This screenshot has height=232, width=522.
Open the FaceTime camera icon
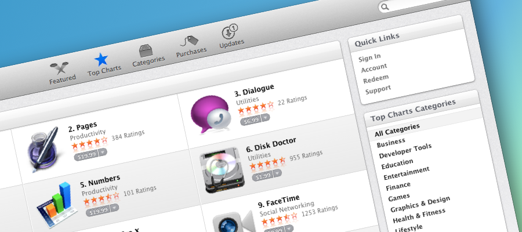233,222
